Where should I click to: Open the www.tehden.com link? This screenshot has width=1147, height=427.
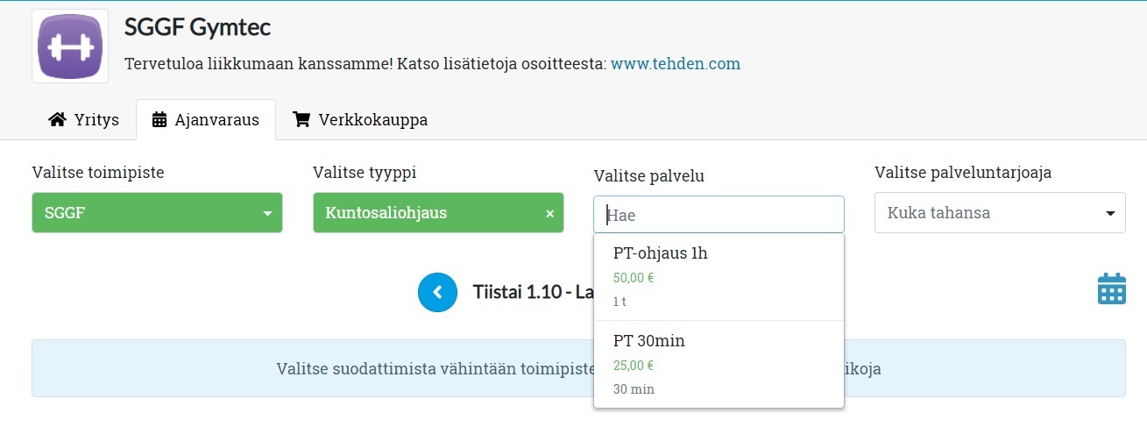[675, 64]
